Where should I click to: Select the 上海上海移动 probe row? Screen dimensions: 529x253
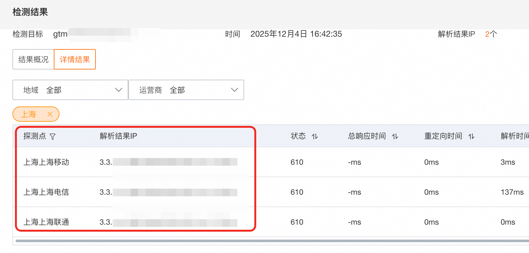46,162
